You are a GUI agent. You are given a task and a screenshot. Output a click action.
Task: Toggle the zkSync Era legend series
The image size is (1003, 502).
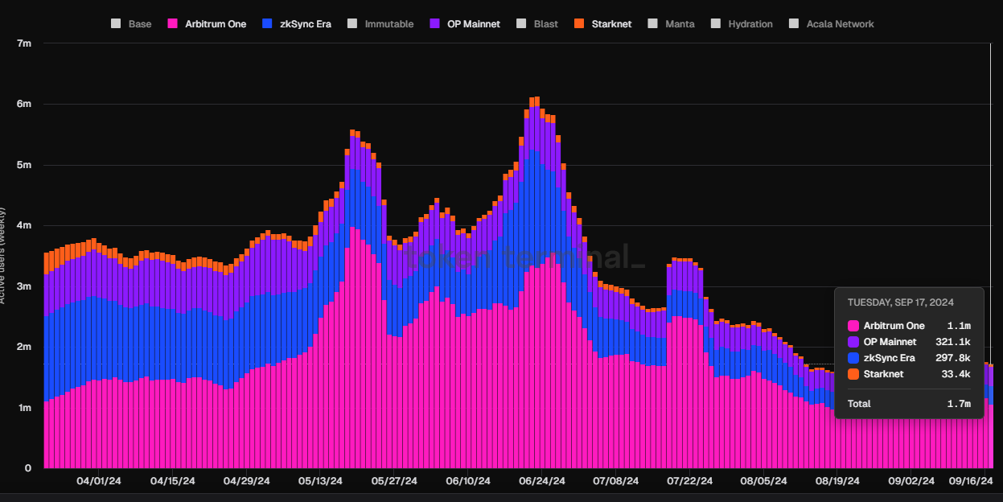coord(297,24)
